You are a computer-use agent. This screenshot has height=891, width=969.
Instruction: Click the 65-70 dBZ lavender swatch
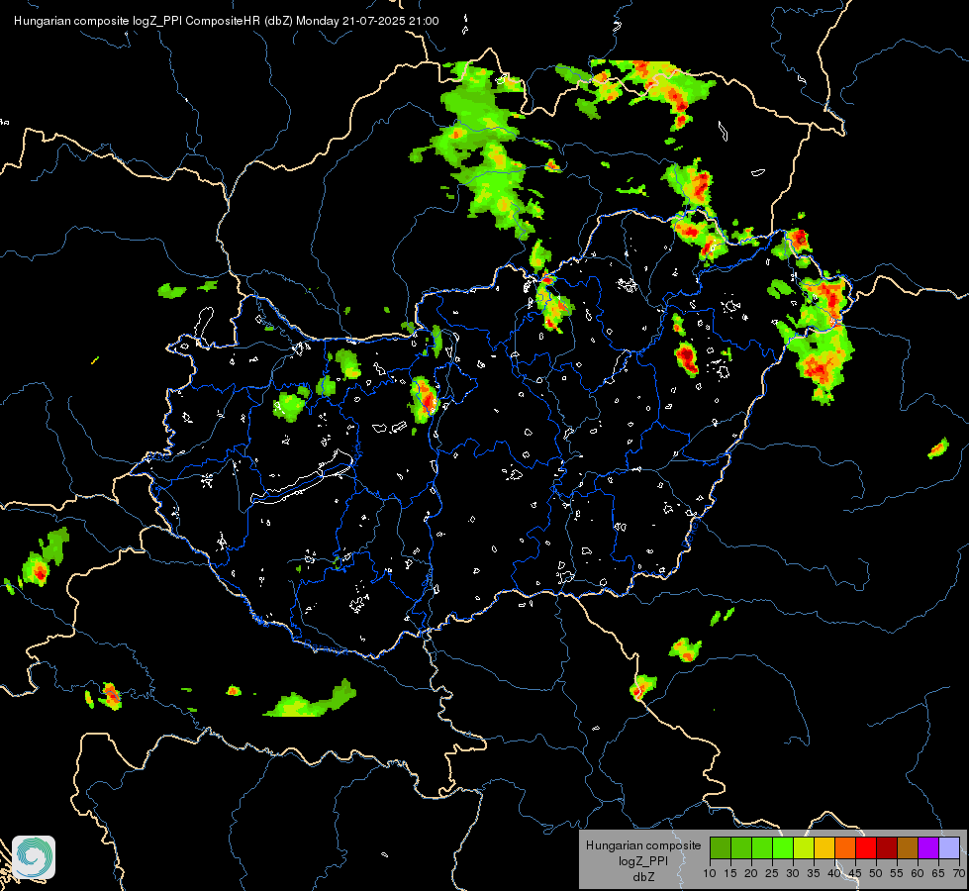[949, 847]
